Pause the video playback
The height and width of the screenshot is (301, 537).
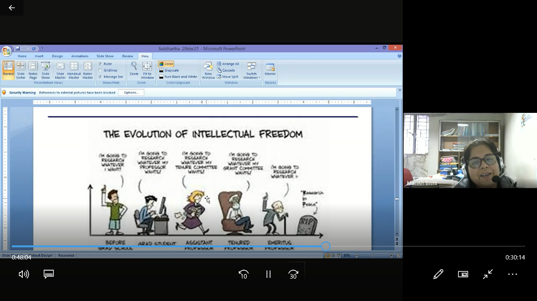click(x=268, y=274)
